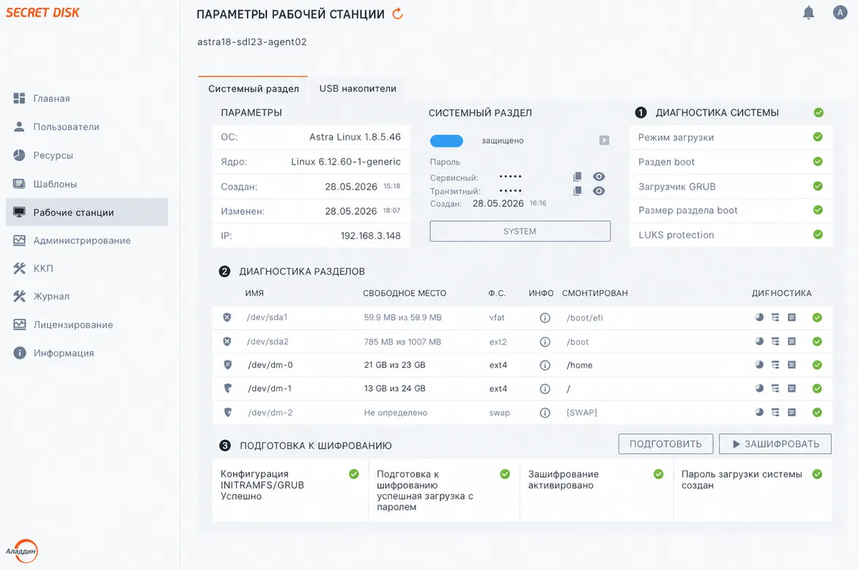This screenshot has width=859, height=570.
Task: Copy the Транзитный password
Action: [578, 191]
